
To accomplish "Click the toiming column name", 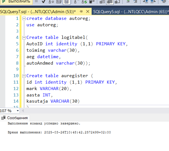I will (36, 50).
